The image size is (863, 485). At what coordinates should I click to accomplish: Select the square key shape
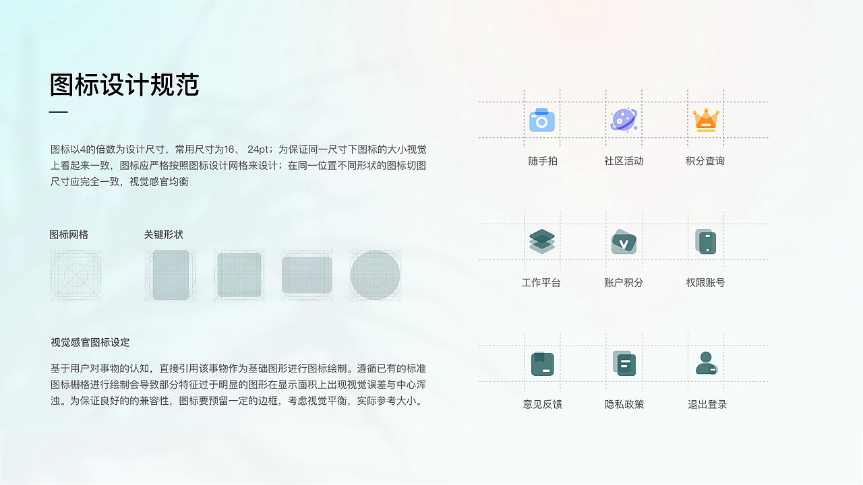click(239, 275)
